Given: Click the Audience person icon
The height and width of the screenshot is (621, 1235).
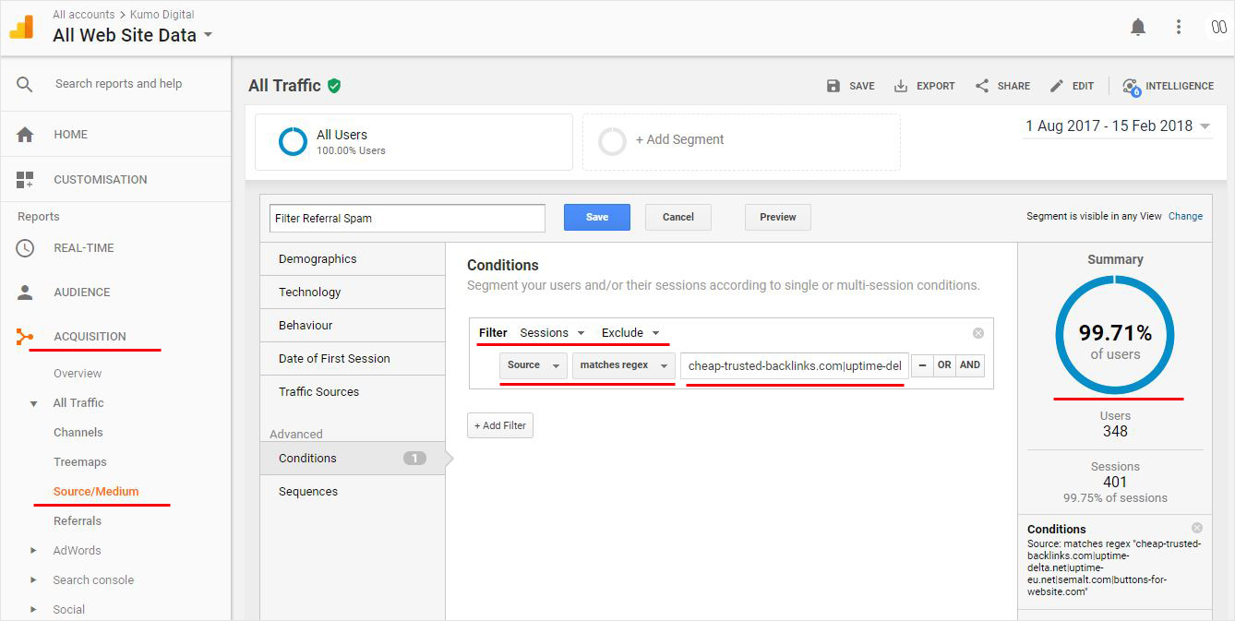Looking at the screenshot, I should pos(25,293).
